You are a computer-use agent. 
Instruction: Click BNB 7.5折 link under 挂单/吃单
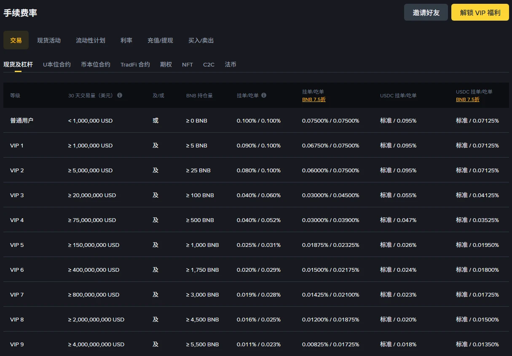click(314, 99)
